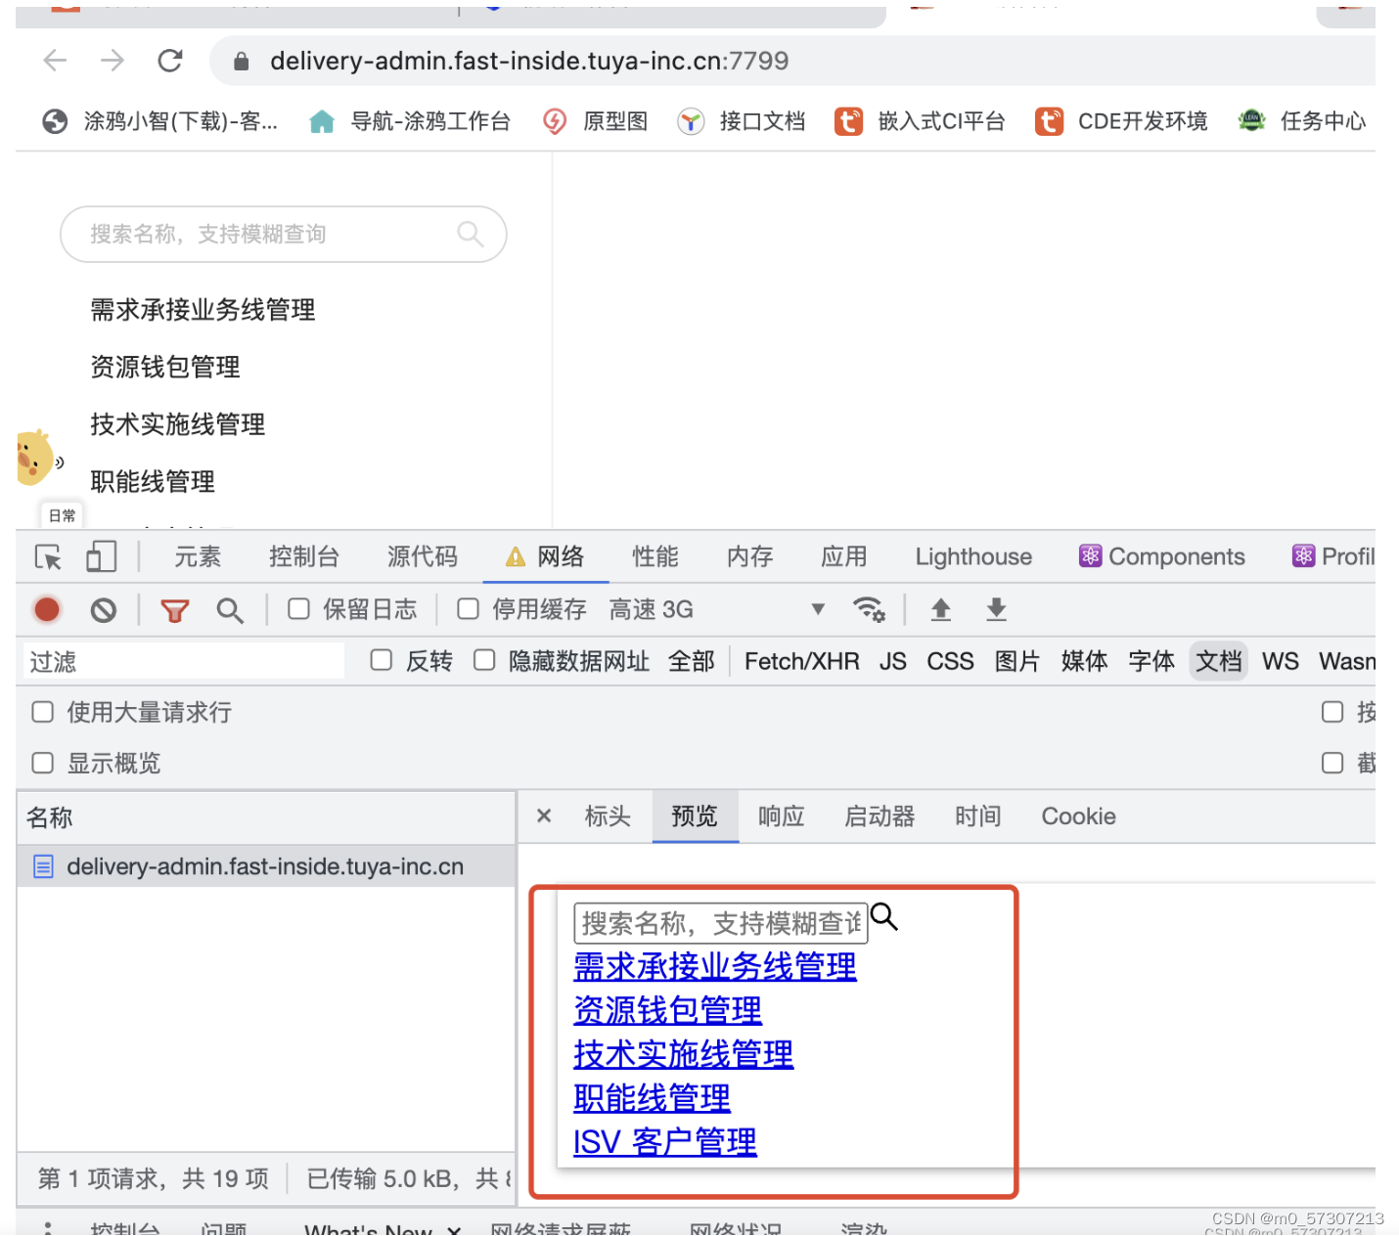This screenshot has width=1399, height=1236.
Task: Open 职能线管理 in page sidebar
Action: pos(153,481)
